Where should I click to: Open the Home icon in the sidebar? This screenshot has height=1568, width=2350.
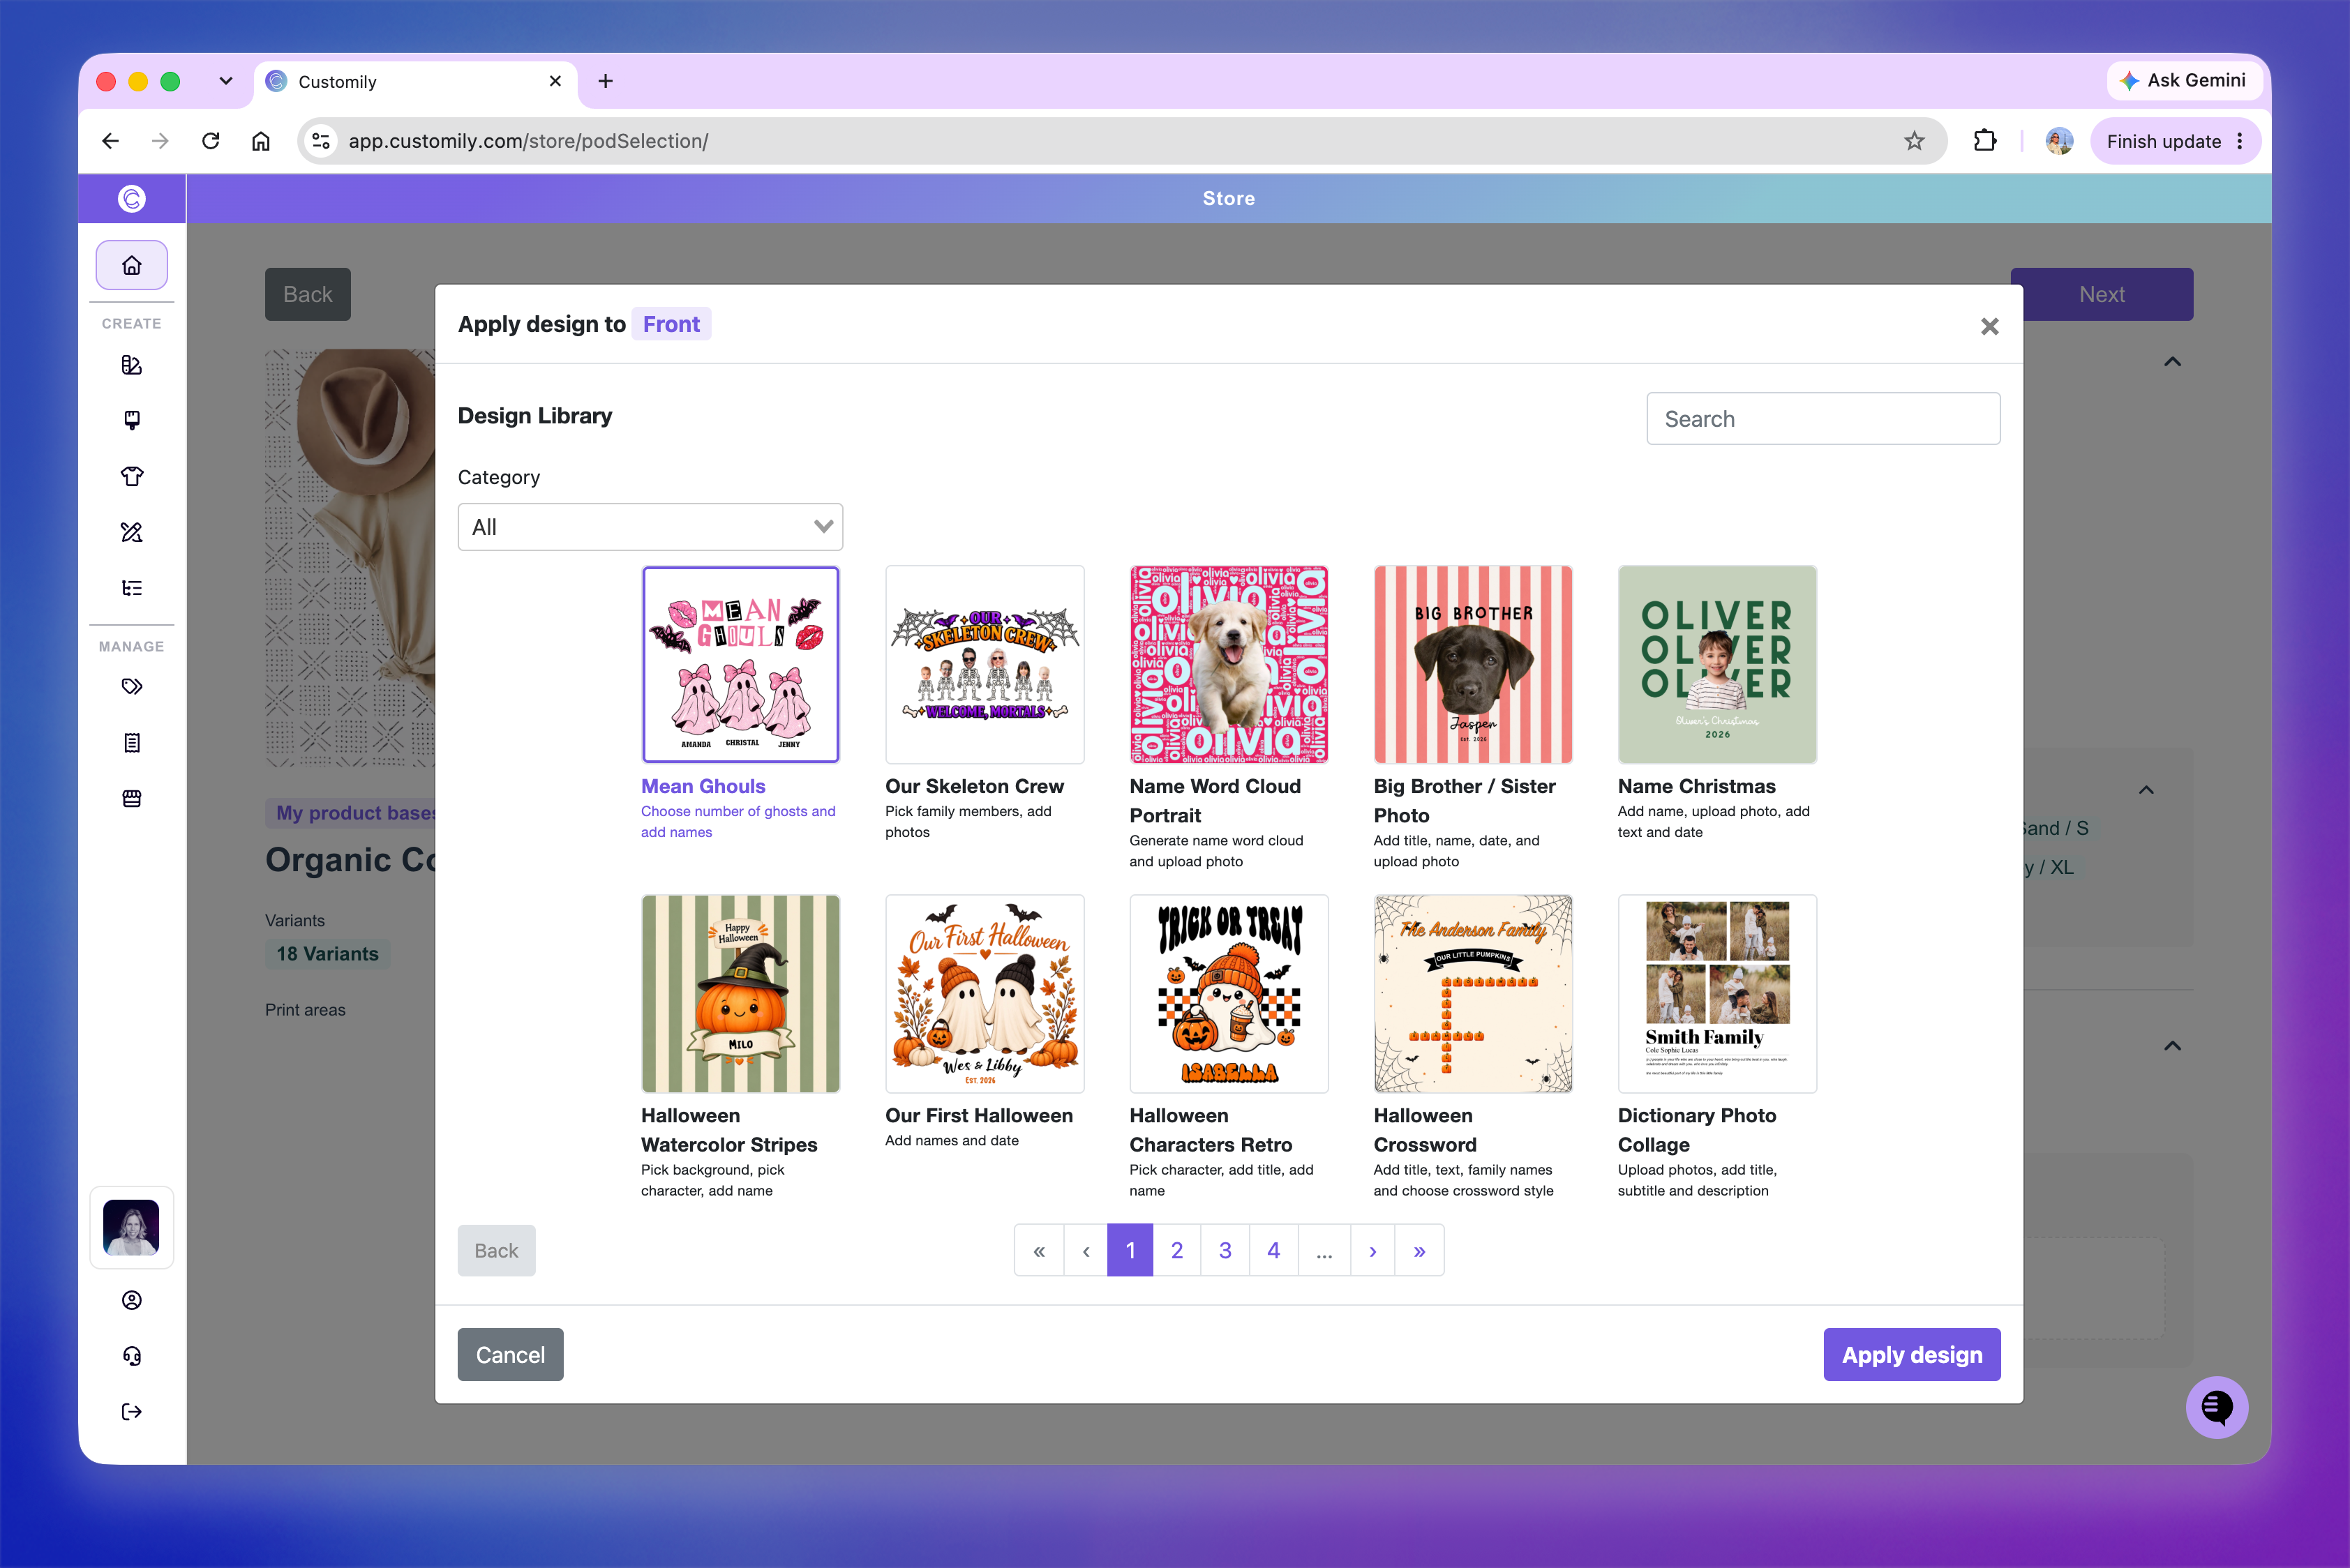(x=131, y=265)
